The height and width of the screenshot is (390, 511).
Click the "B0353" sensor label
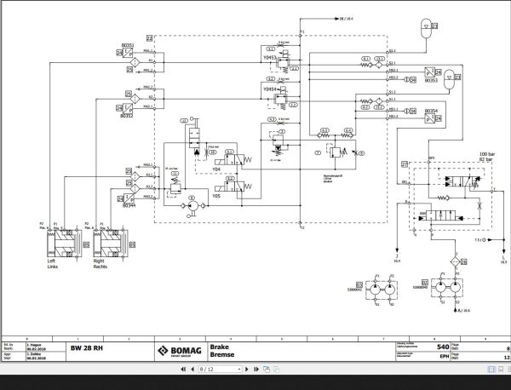431,81
